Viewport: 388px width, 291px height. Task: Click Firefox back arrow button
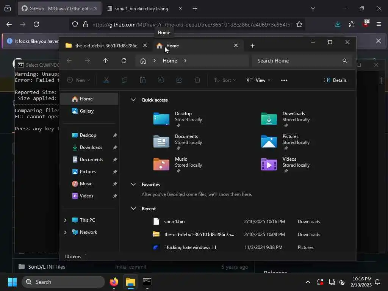coord(9,24)
